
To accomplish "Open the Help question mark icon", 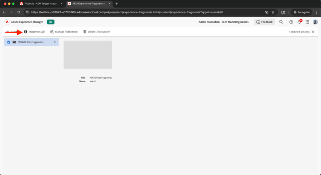I will (291, 22).
